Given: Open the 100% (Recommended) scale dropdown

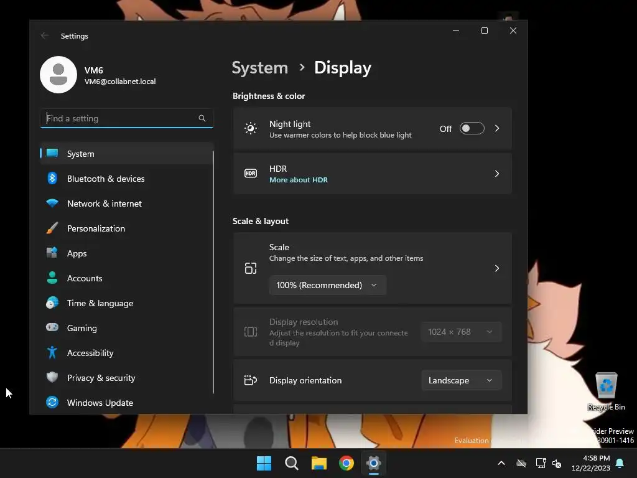Looking at the screenshot, I should [327, 285].
